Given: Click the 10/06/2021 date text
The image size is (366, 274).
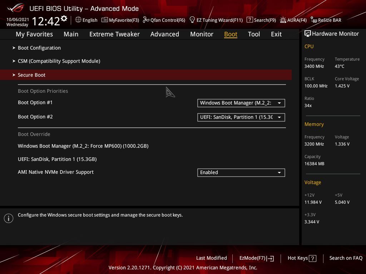Looking at the screenshot, I should point(18,20).
